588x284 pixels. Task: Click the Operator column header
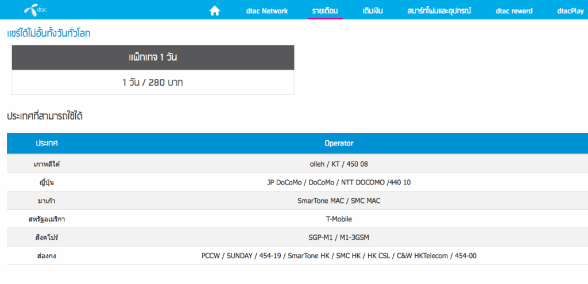[339, 143]
